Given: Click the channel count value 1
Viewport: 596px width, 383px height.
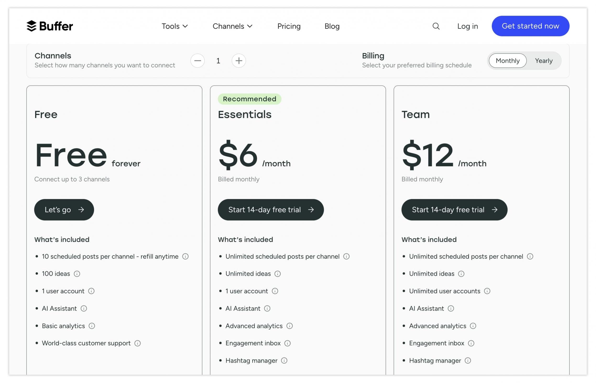Looking at the screenshot, I should point(218,61).
